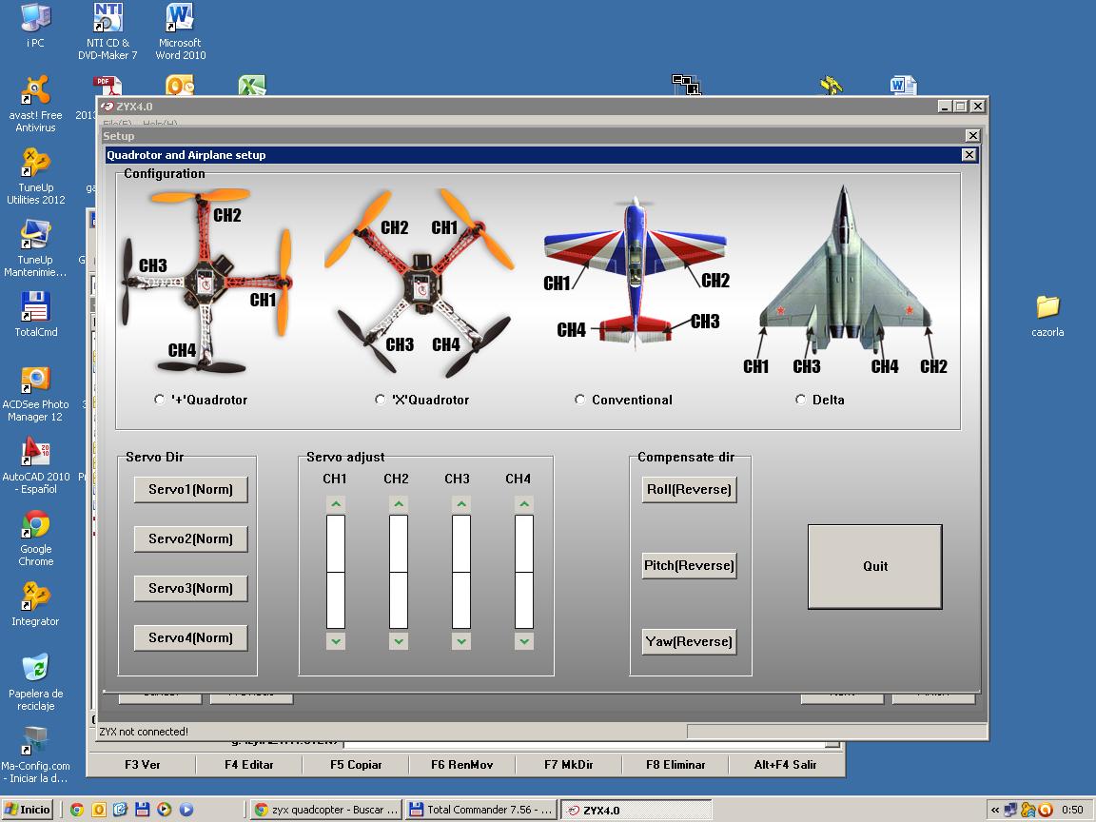Choose the Conventional airplane option

(580, 400)
